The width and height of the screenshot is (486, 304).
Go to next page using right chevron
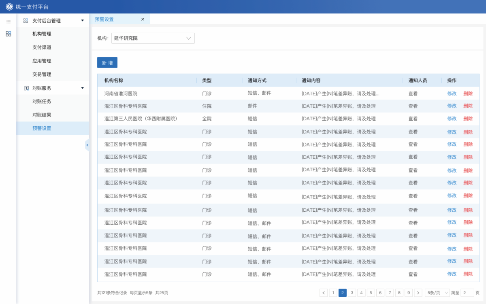coord(418,293)
